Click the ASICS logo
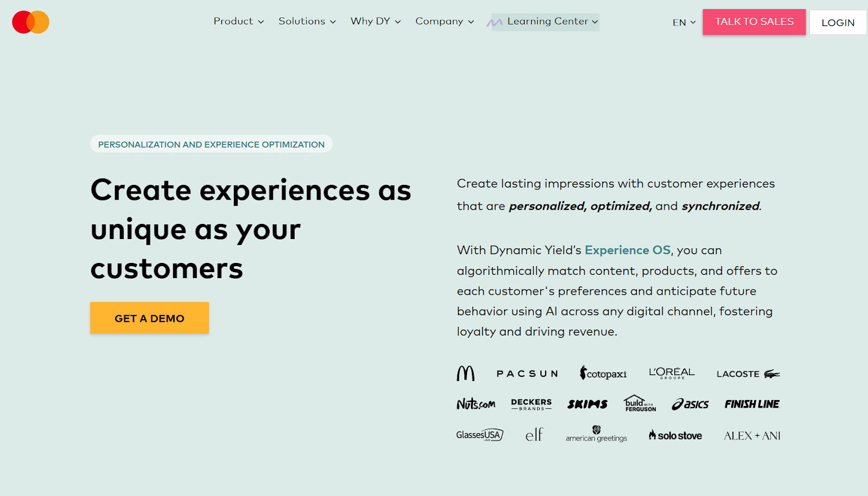 [690, 404]
